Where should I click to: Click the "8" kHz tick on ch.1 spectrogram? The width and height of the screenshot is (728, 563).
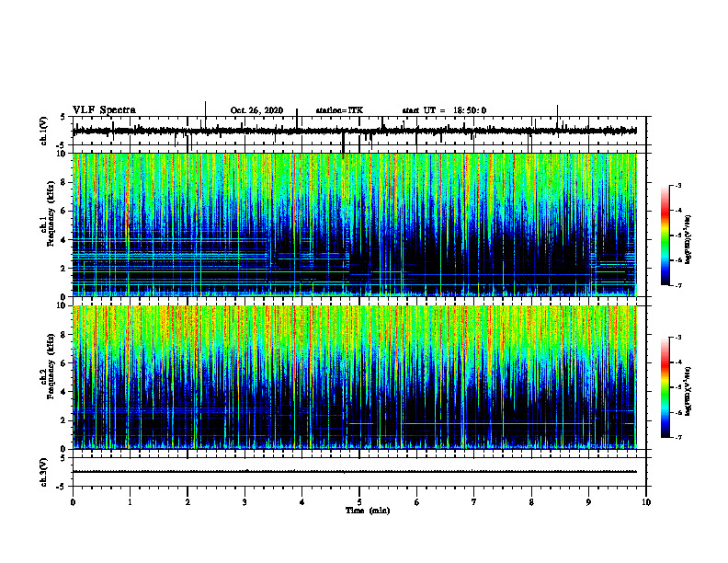coord(64,182)
